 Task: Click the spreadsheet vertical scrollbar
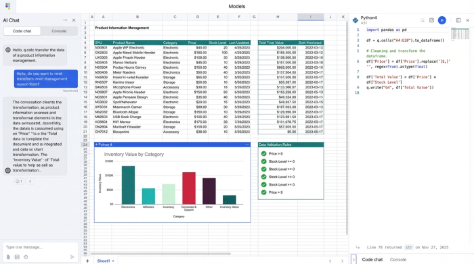347,128
